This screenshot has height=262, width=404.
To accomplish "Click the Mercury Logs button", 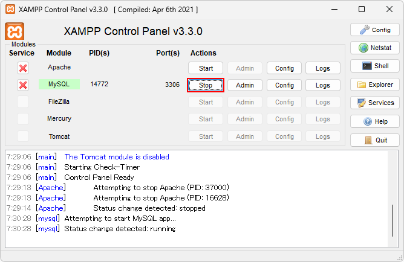I will 323,119.
